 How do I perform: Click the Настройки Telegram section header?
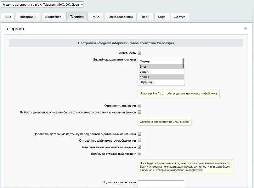[x=126, y=43]
